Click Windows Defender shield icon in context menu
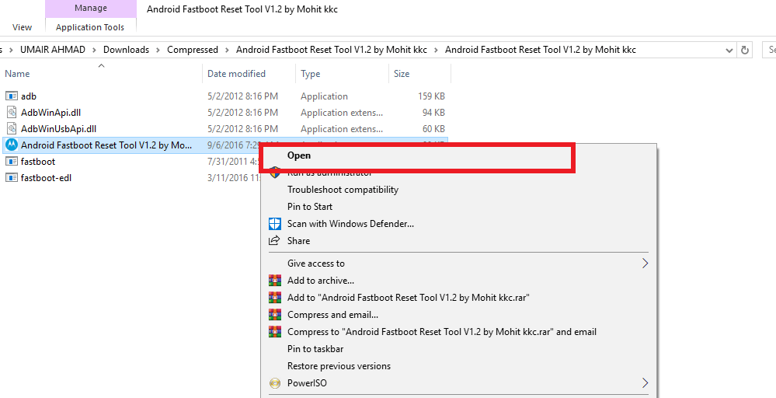 (275, 224)
